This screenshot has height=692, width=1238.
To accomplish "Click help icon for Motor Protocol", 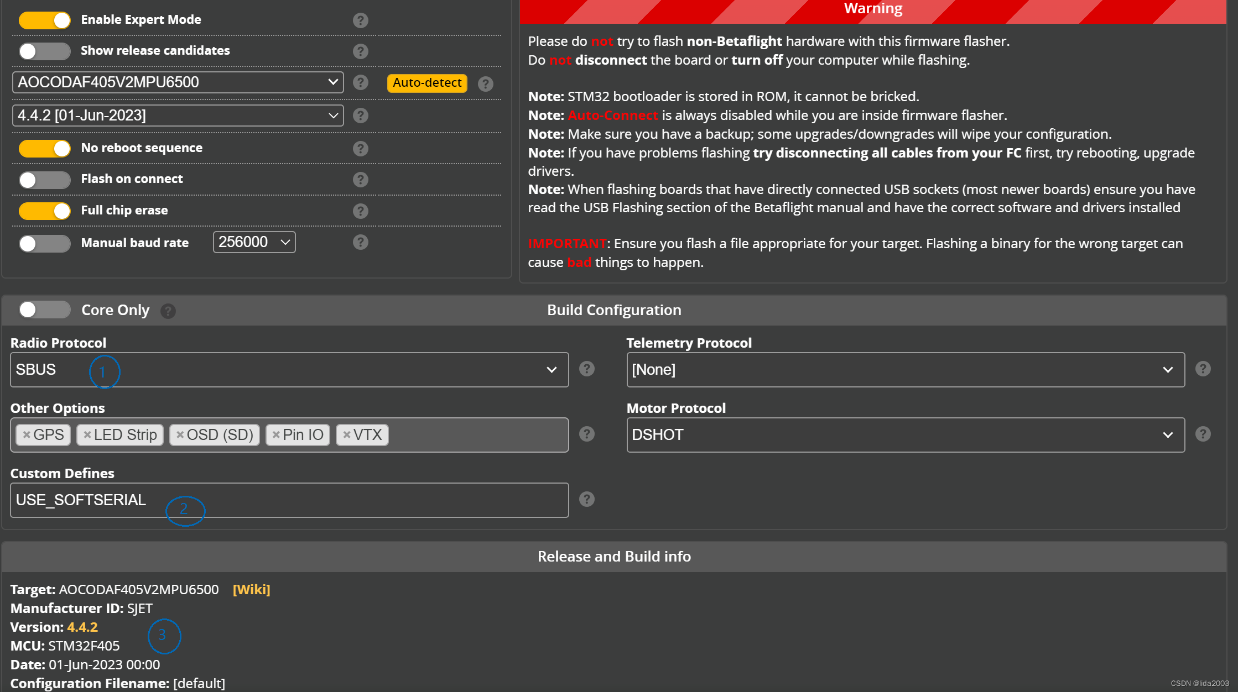I will point(1203,434).
